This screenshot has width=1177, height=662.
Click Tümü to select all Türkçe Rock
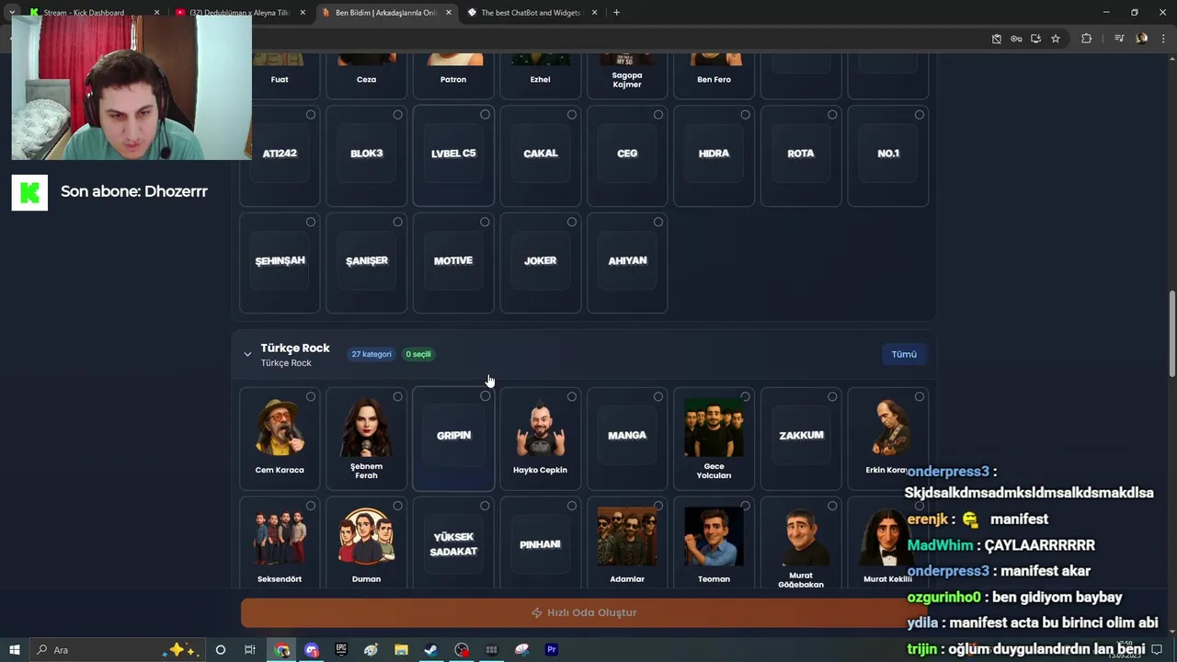904,354
